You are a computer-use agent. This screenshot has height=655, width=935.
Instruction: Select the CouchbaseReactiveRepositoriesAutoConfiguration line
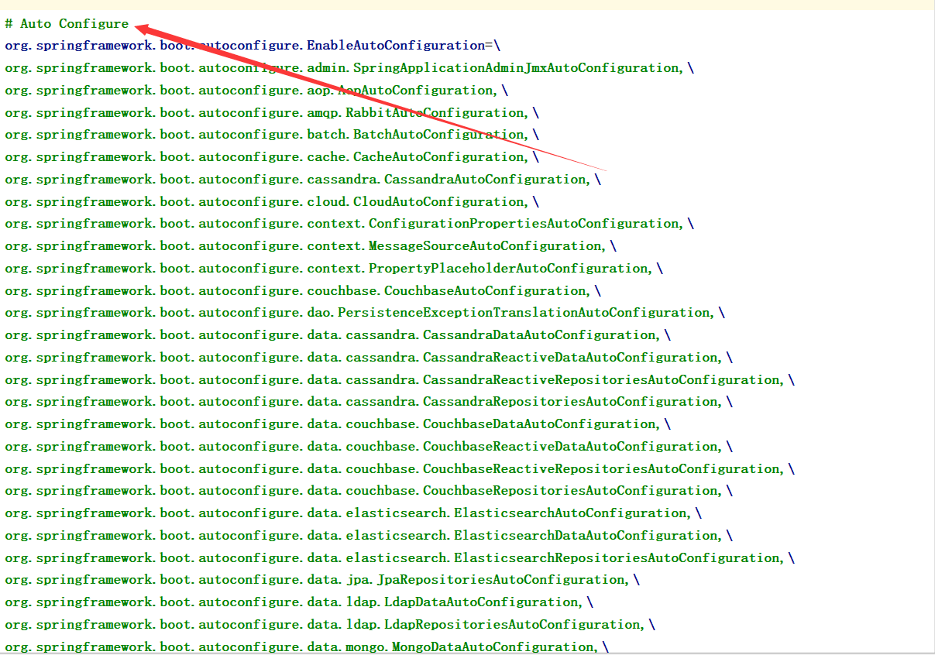[400, 469]
